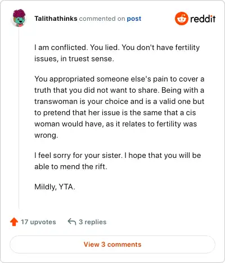Click the "commented on" header text
The height and width of the screenshot is (263, 225).
point(102,19)
